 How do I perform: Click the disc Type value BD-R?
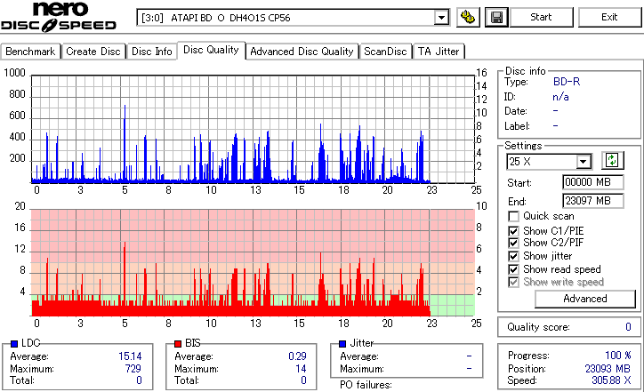[x=567, y=82]
